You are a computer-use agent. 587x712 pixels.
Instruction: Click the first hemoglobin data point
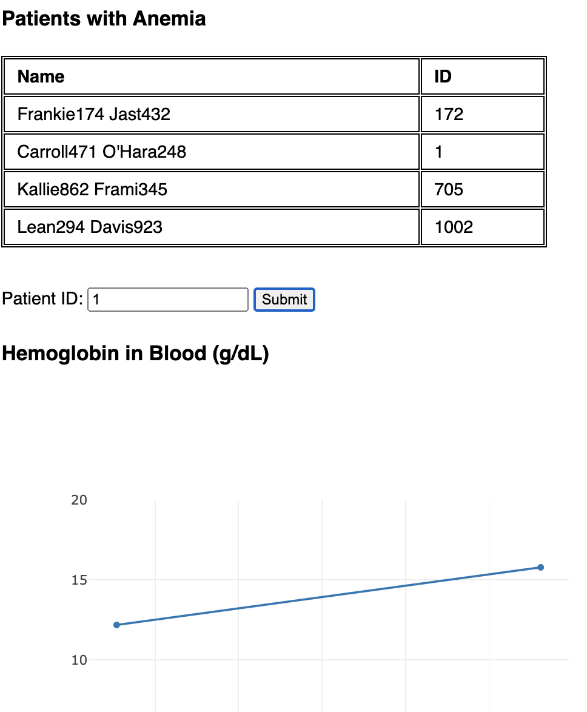pyautogui.click(x=116, y=625)
